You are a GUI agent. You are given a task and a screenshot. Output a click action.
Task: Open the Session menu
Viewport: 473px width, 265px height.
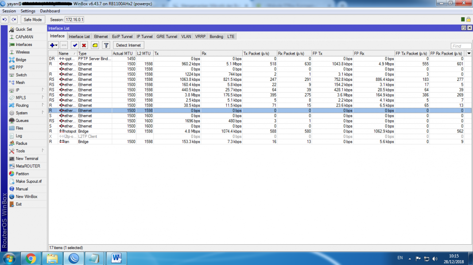tap(9, 11)
